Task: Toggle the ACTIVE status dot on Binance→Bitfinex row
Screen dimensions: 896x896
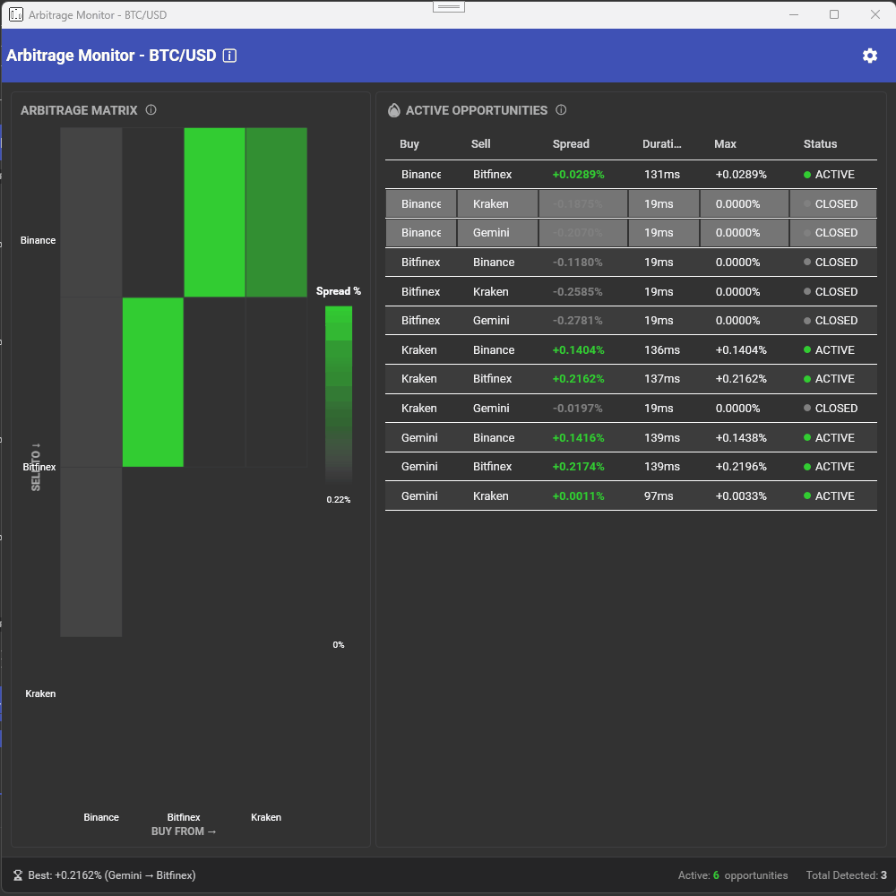Action: click(809, 174)
